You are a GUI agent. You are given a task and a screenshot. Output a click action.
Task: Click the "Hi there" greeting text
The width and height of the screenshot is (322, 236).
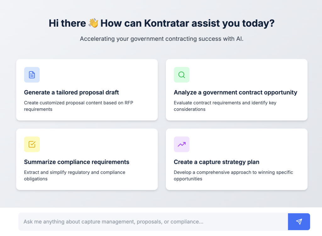(x=67, y=23)
